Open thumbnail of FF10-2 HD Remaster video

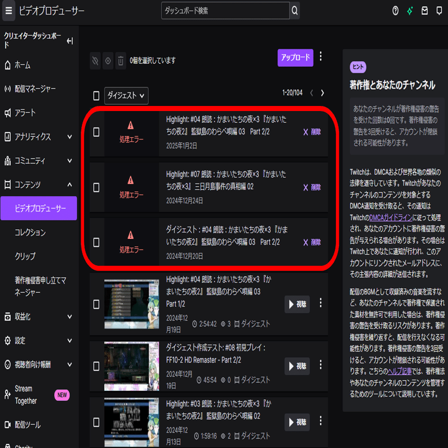coord(131,366)
